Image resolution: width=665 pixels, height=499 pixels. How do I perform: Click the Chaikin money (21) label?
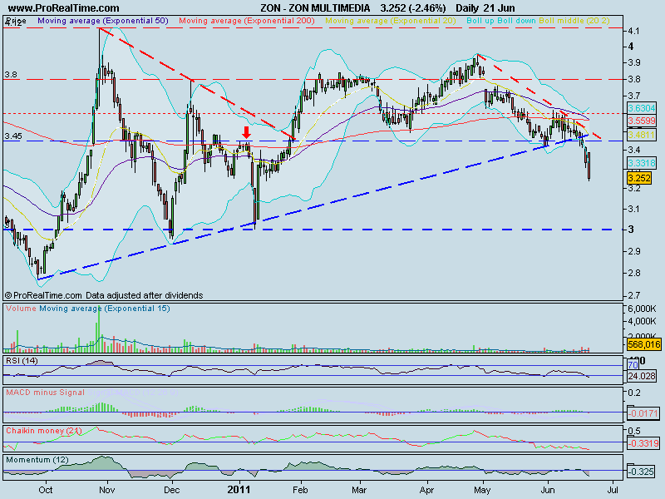(x=44, y=431)
